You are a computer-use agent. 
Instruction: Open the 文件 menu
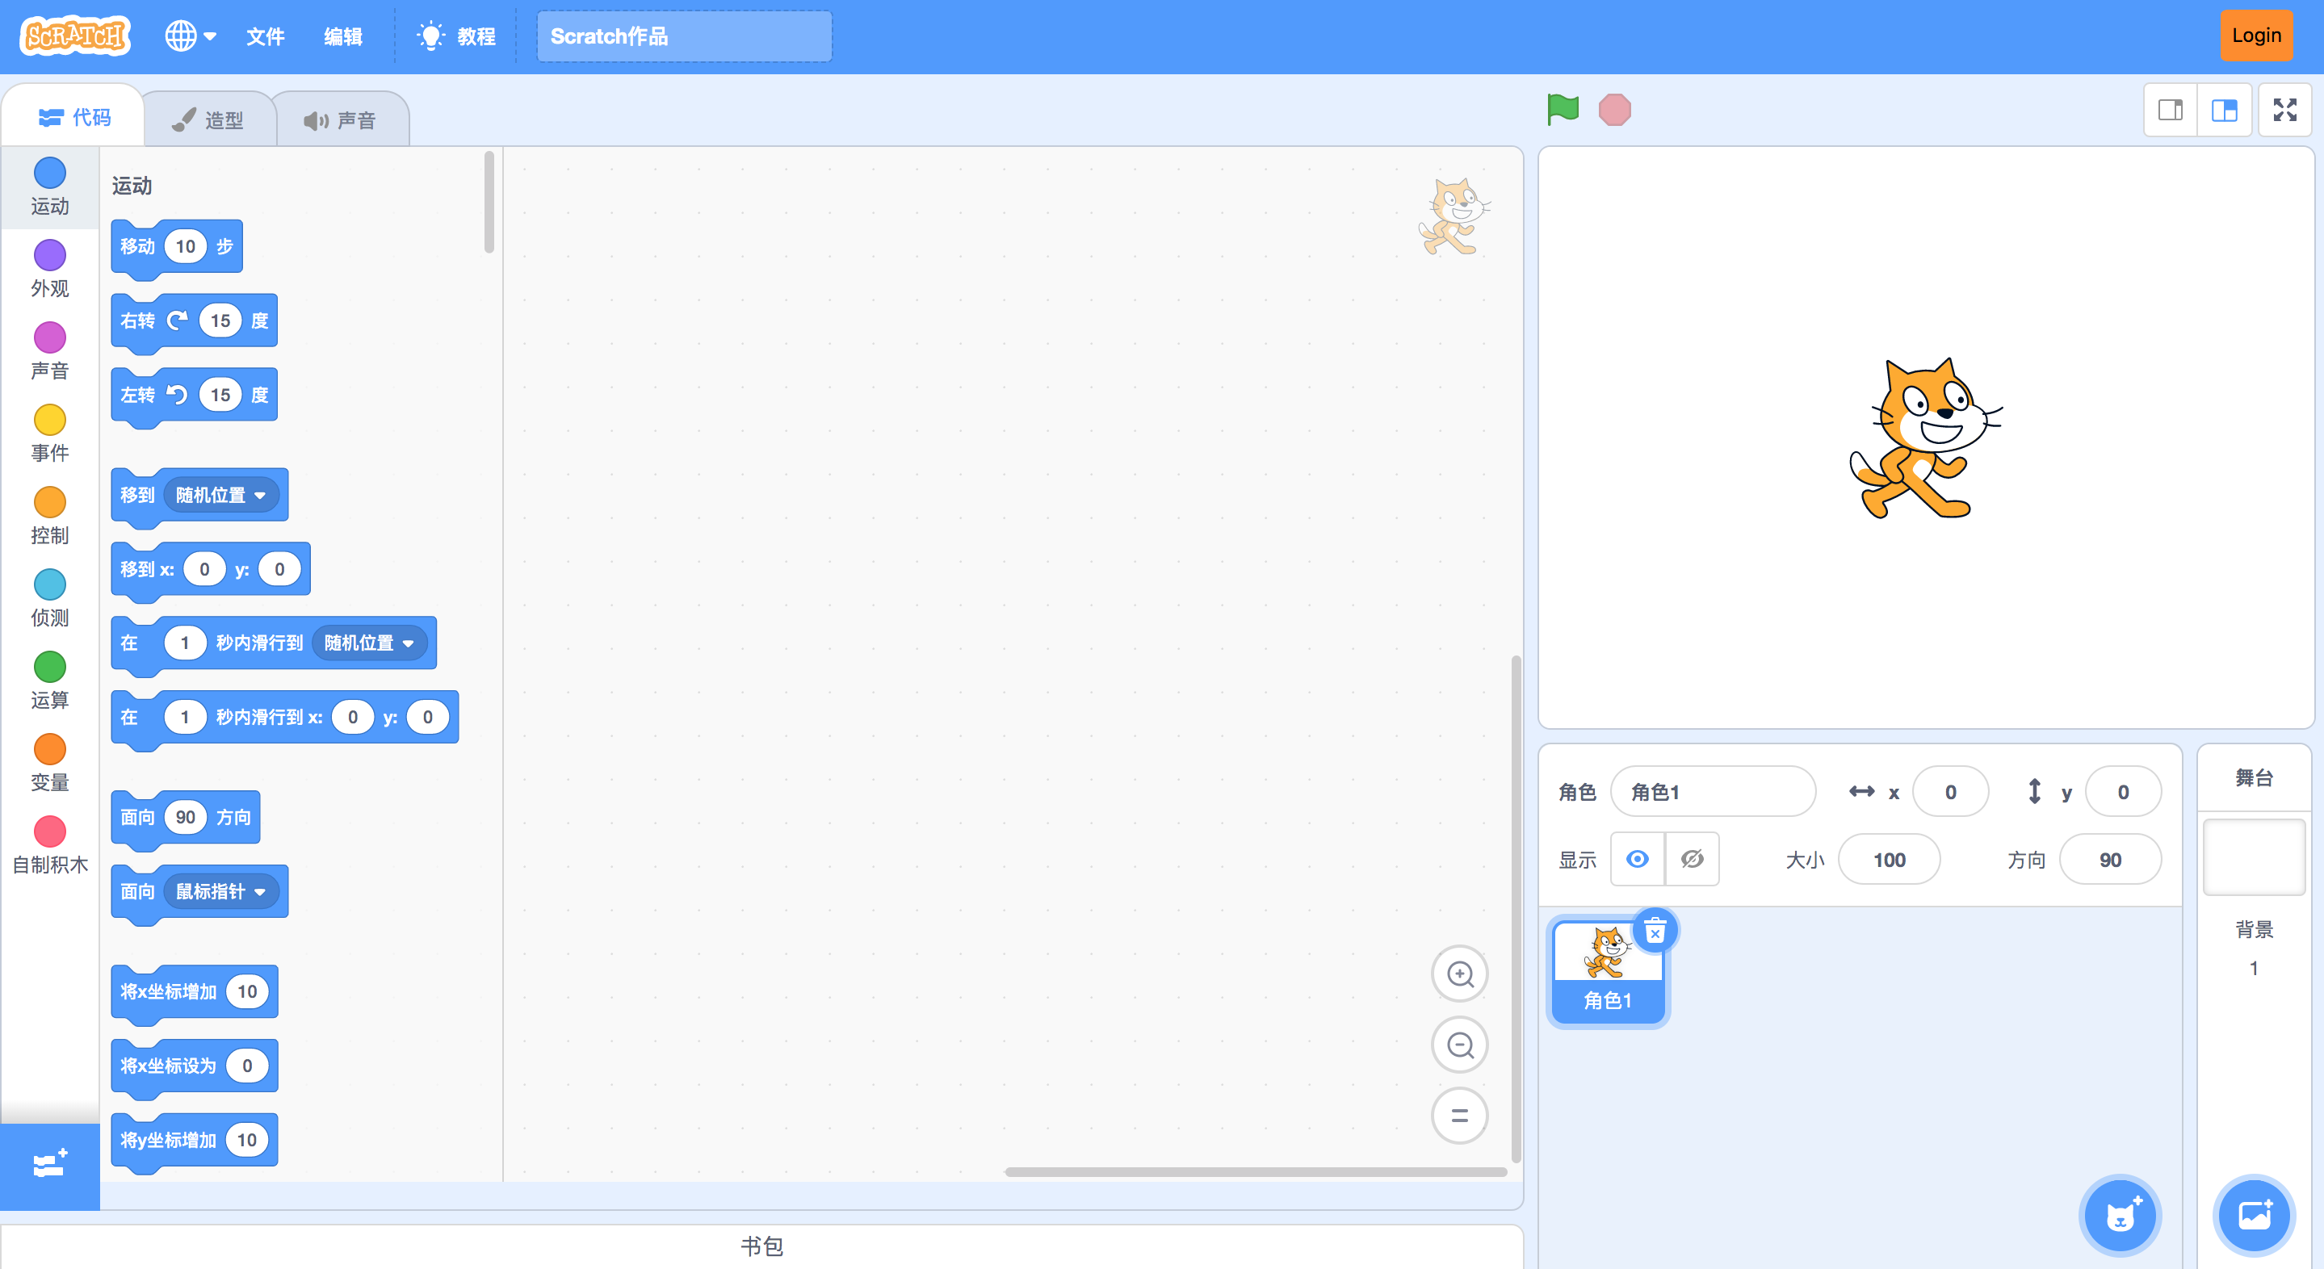[x=264, y=37]
